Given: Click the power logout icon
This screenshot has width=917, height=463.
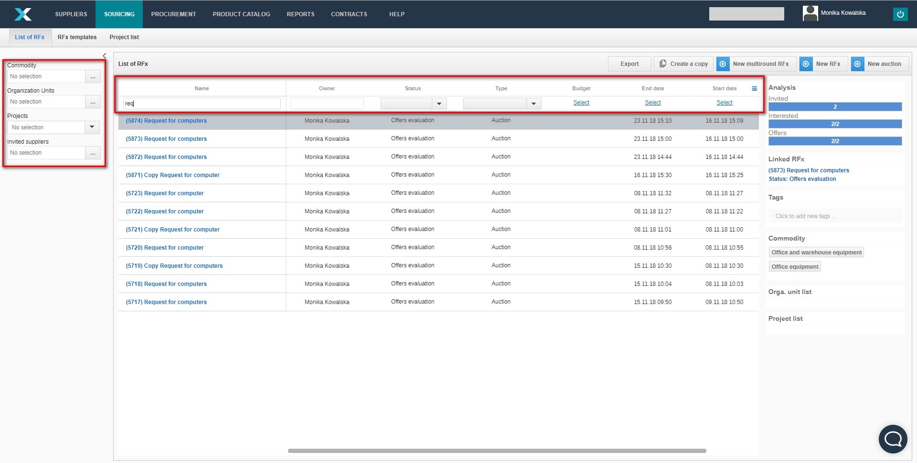Looking at the screenshot, I should point(900,14).
